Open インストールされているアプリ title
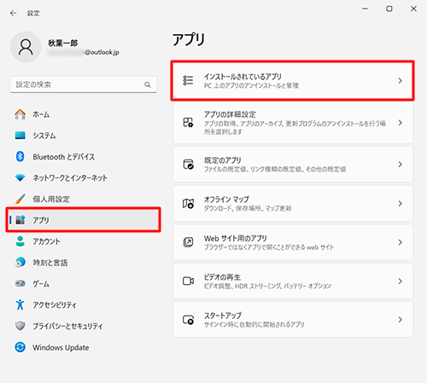 click(243, 77)
